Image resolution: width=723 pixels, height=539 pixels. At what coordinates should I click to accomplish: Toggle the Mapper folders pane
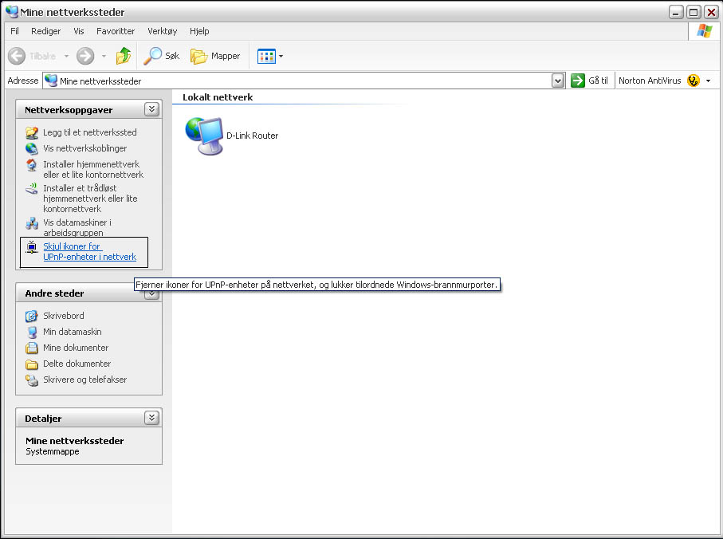pos(215,56)
